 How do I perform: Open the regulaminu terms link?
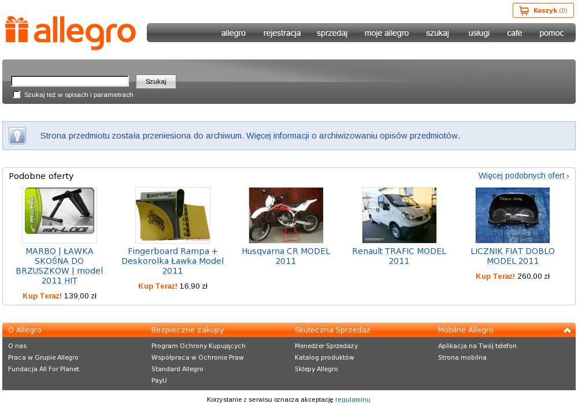point(353,399)
